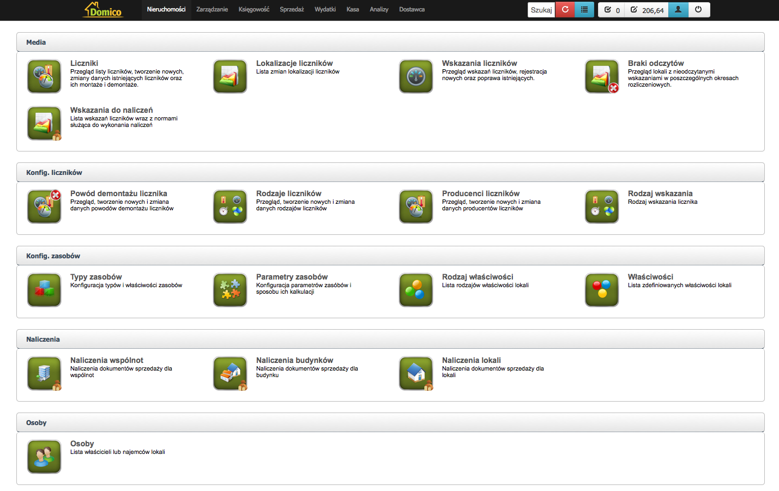Open the Właściwości colored balls icon

point(602,290)
